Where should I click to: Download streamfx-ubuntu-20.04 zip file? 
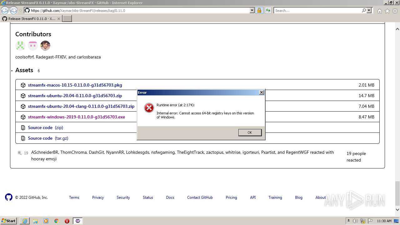click(75, 96)
